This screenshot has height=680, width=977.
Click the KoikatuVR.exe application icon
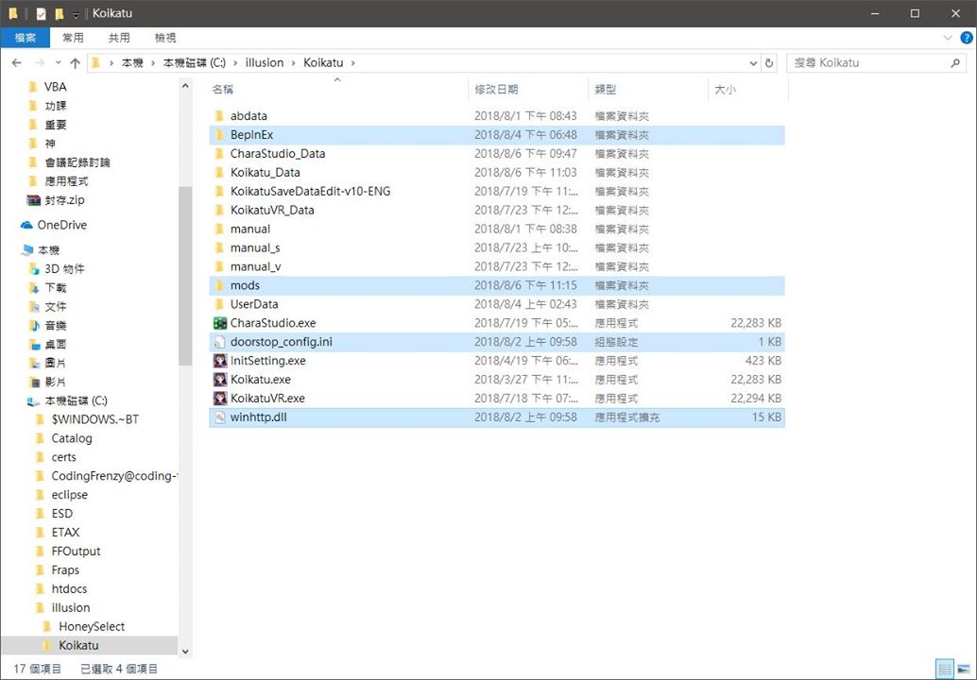coord(220,399)
